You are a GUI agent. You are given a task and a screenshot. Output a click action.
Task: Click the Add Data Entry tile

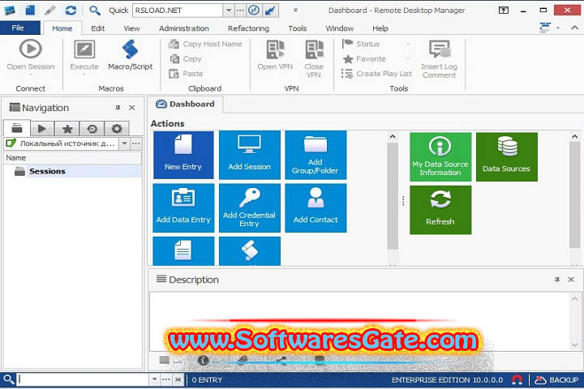pyautogui.click(x=183, y=207)
